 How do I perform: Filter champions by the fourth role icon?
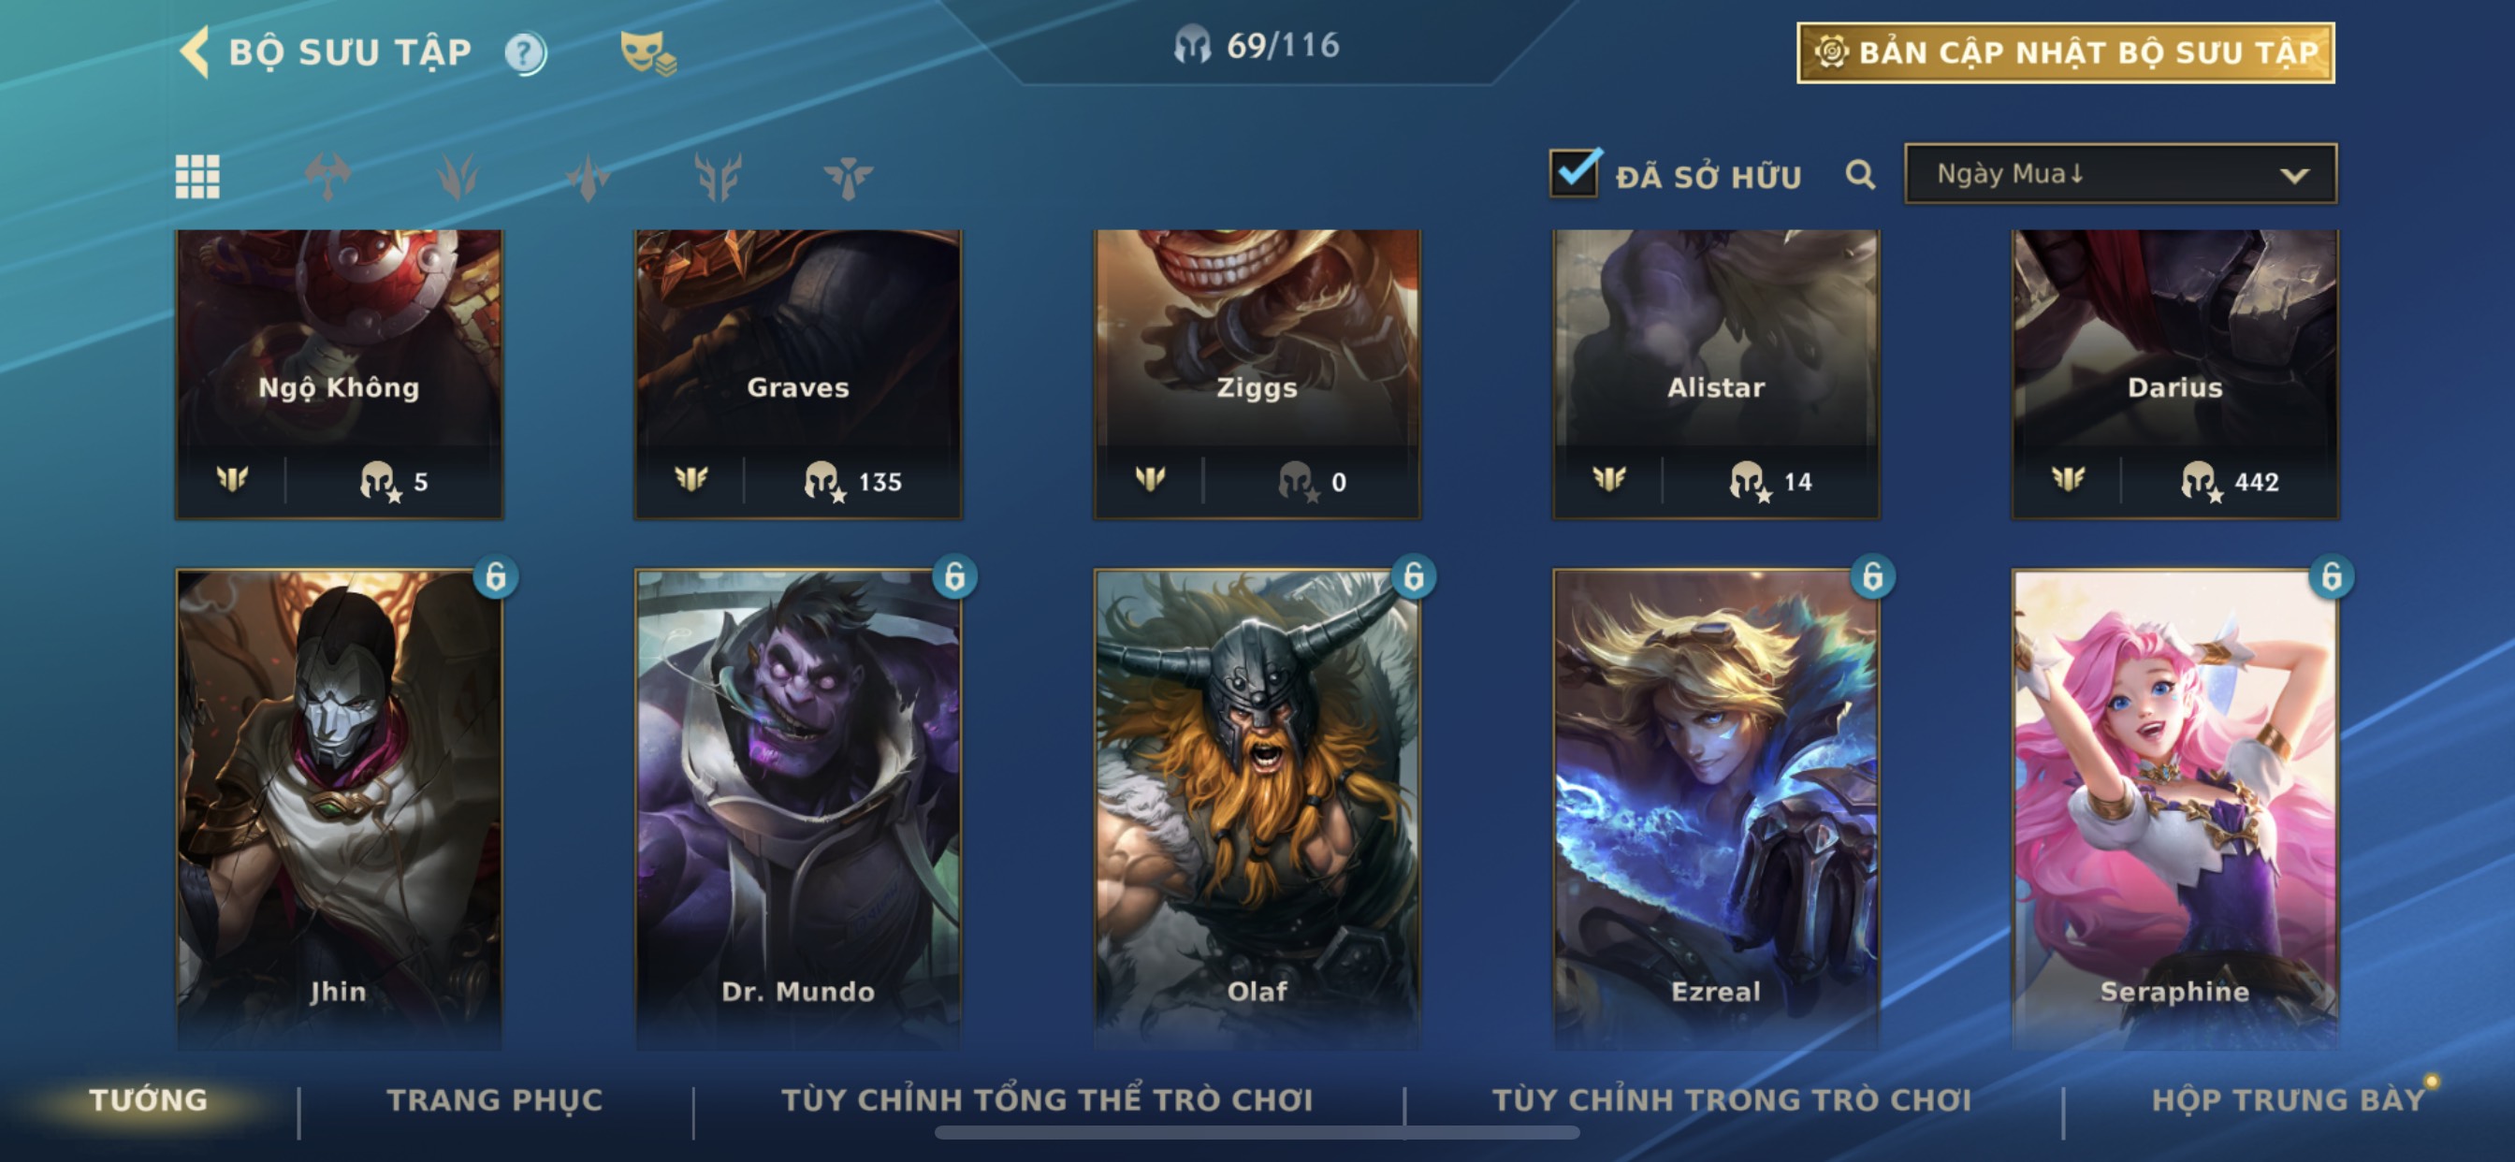(718, 177)
